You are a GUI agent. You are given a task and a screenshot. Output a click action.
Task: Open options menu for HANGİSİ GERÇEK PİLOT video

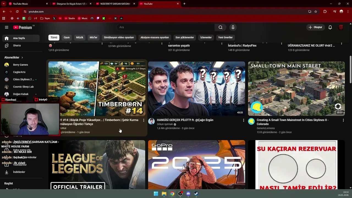tap(243, 120)
